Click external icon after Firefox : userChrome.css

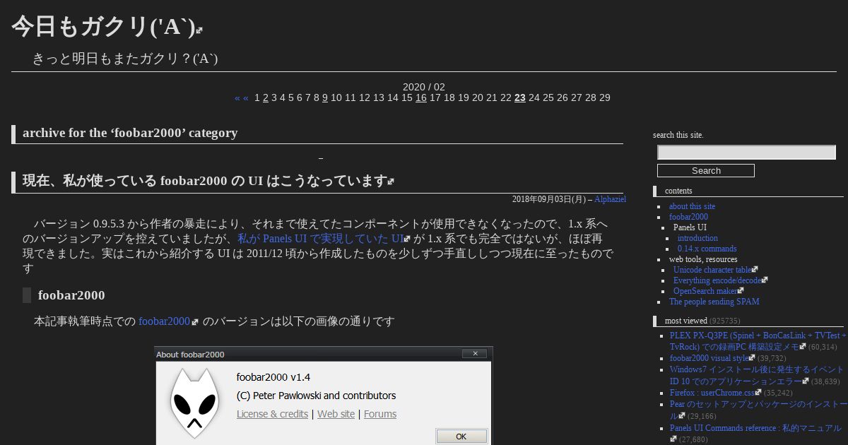(758, 393)
